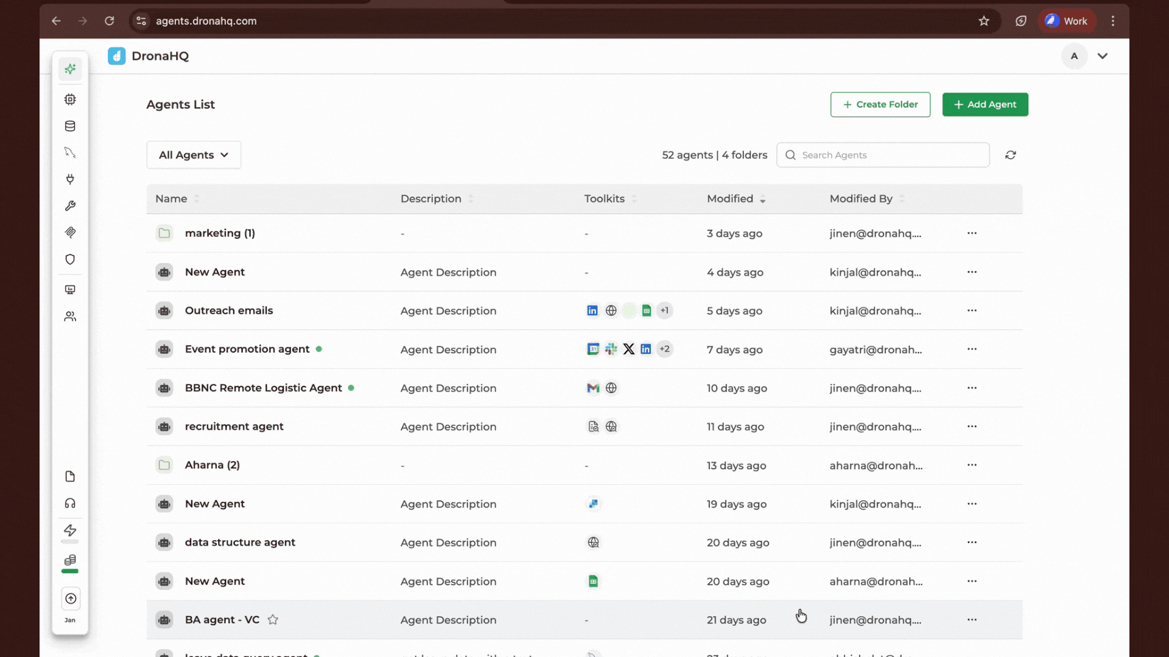
Task: Open three-dot menu for Outreach emails row
Action: click(x=972, y=311)
